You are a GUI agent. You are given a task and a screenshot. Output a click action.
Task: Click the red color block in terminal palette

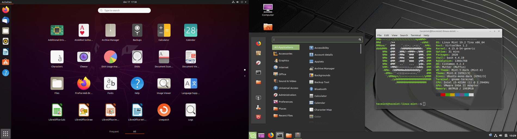(x=443, y=95)
